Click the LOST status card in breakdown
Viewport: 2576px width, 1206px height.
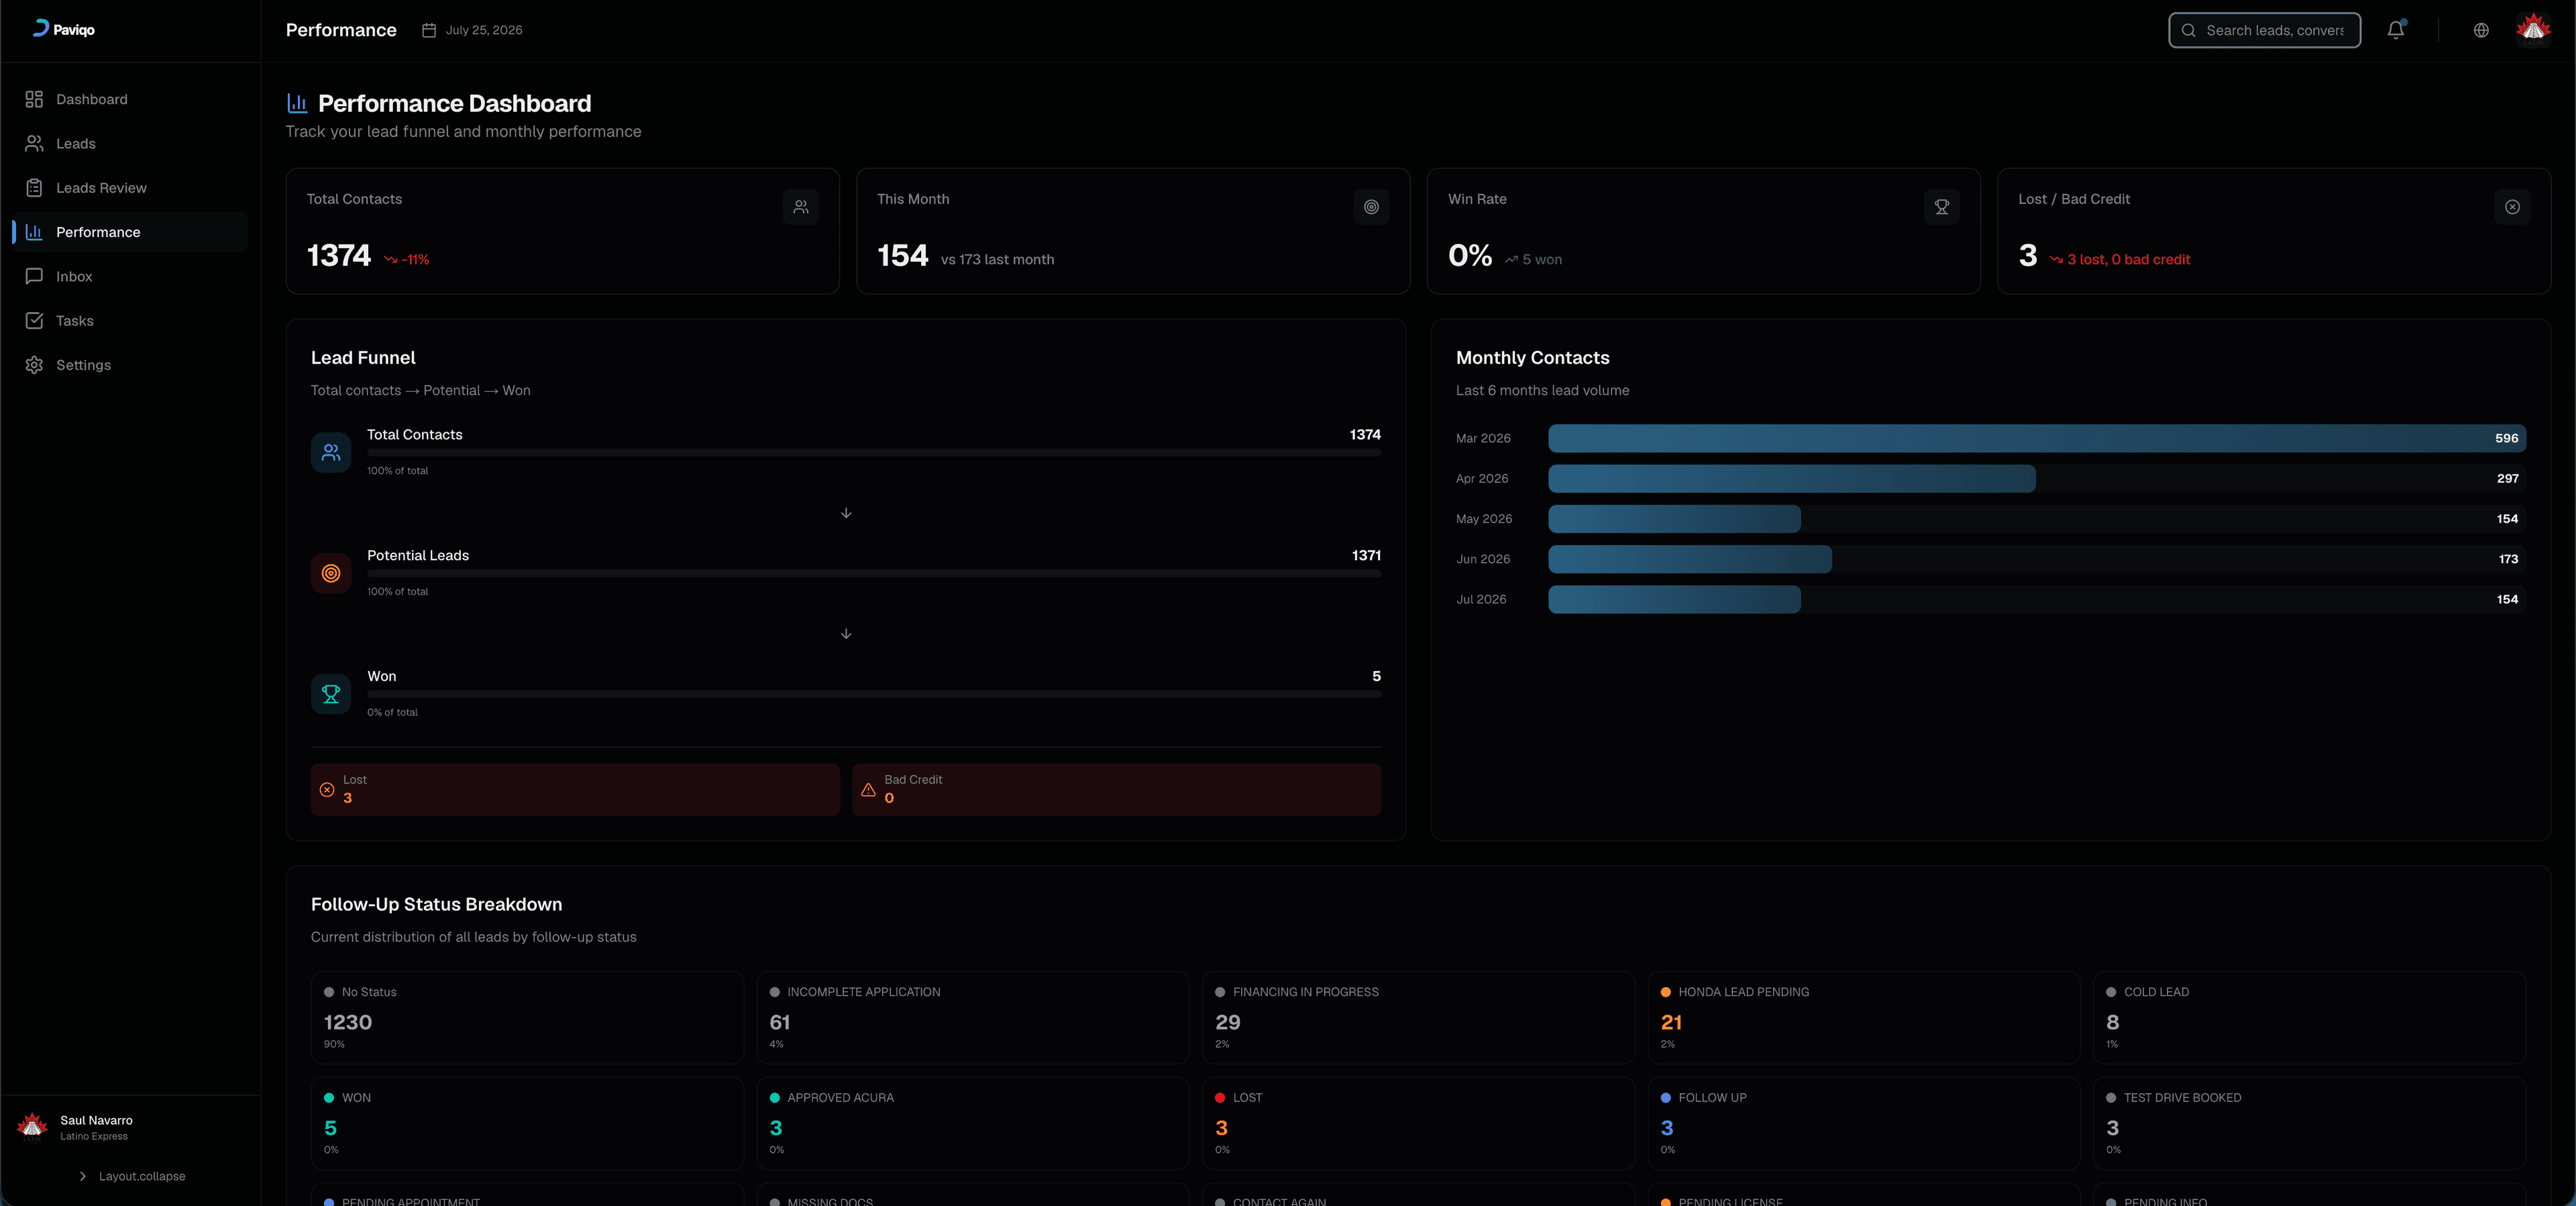click(x=1418, y=1123)
